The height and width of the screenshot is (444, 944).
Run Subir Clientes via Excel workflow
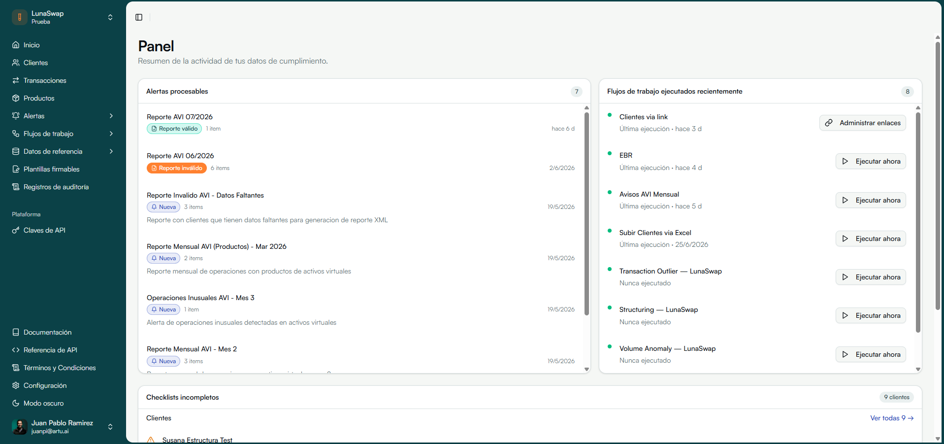coord(871,239)
